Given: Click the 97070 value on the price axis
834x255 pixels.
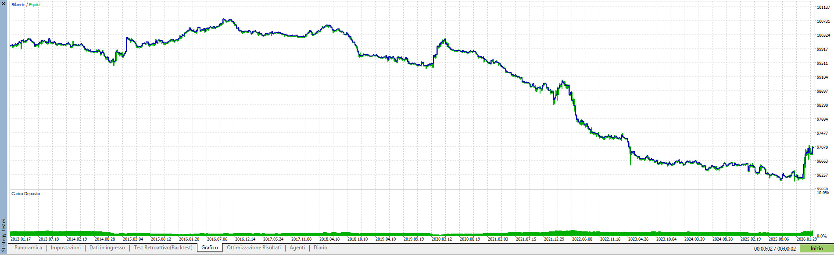Looking at the screenshot, I should pos(822,147).
